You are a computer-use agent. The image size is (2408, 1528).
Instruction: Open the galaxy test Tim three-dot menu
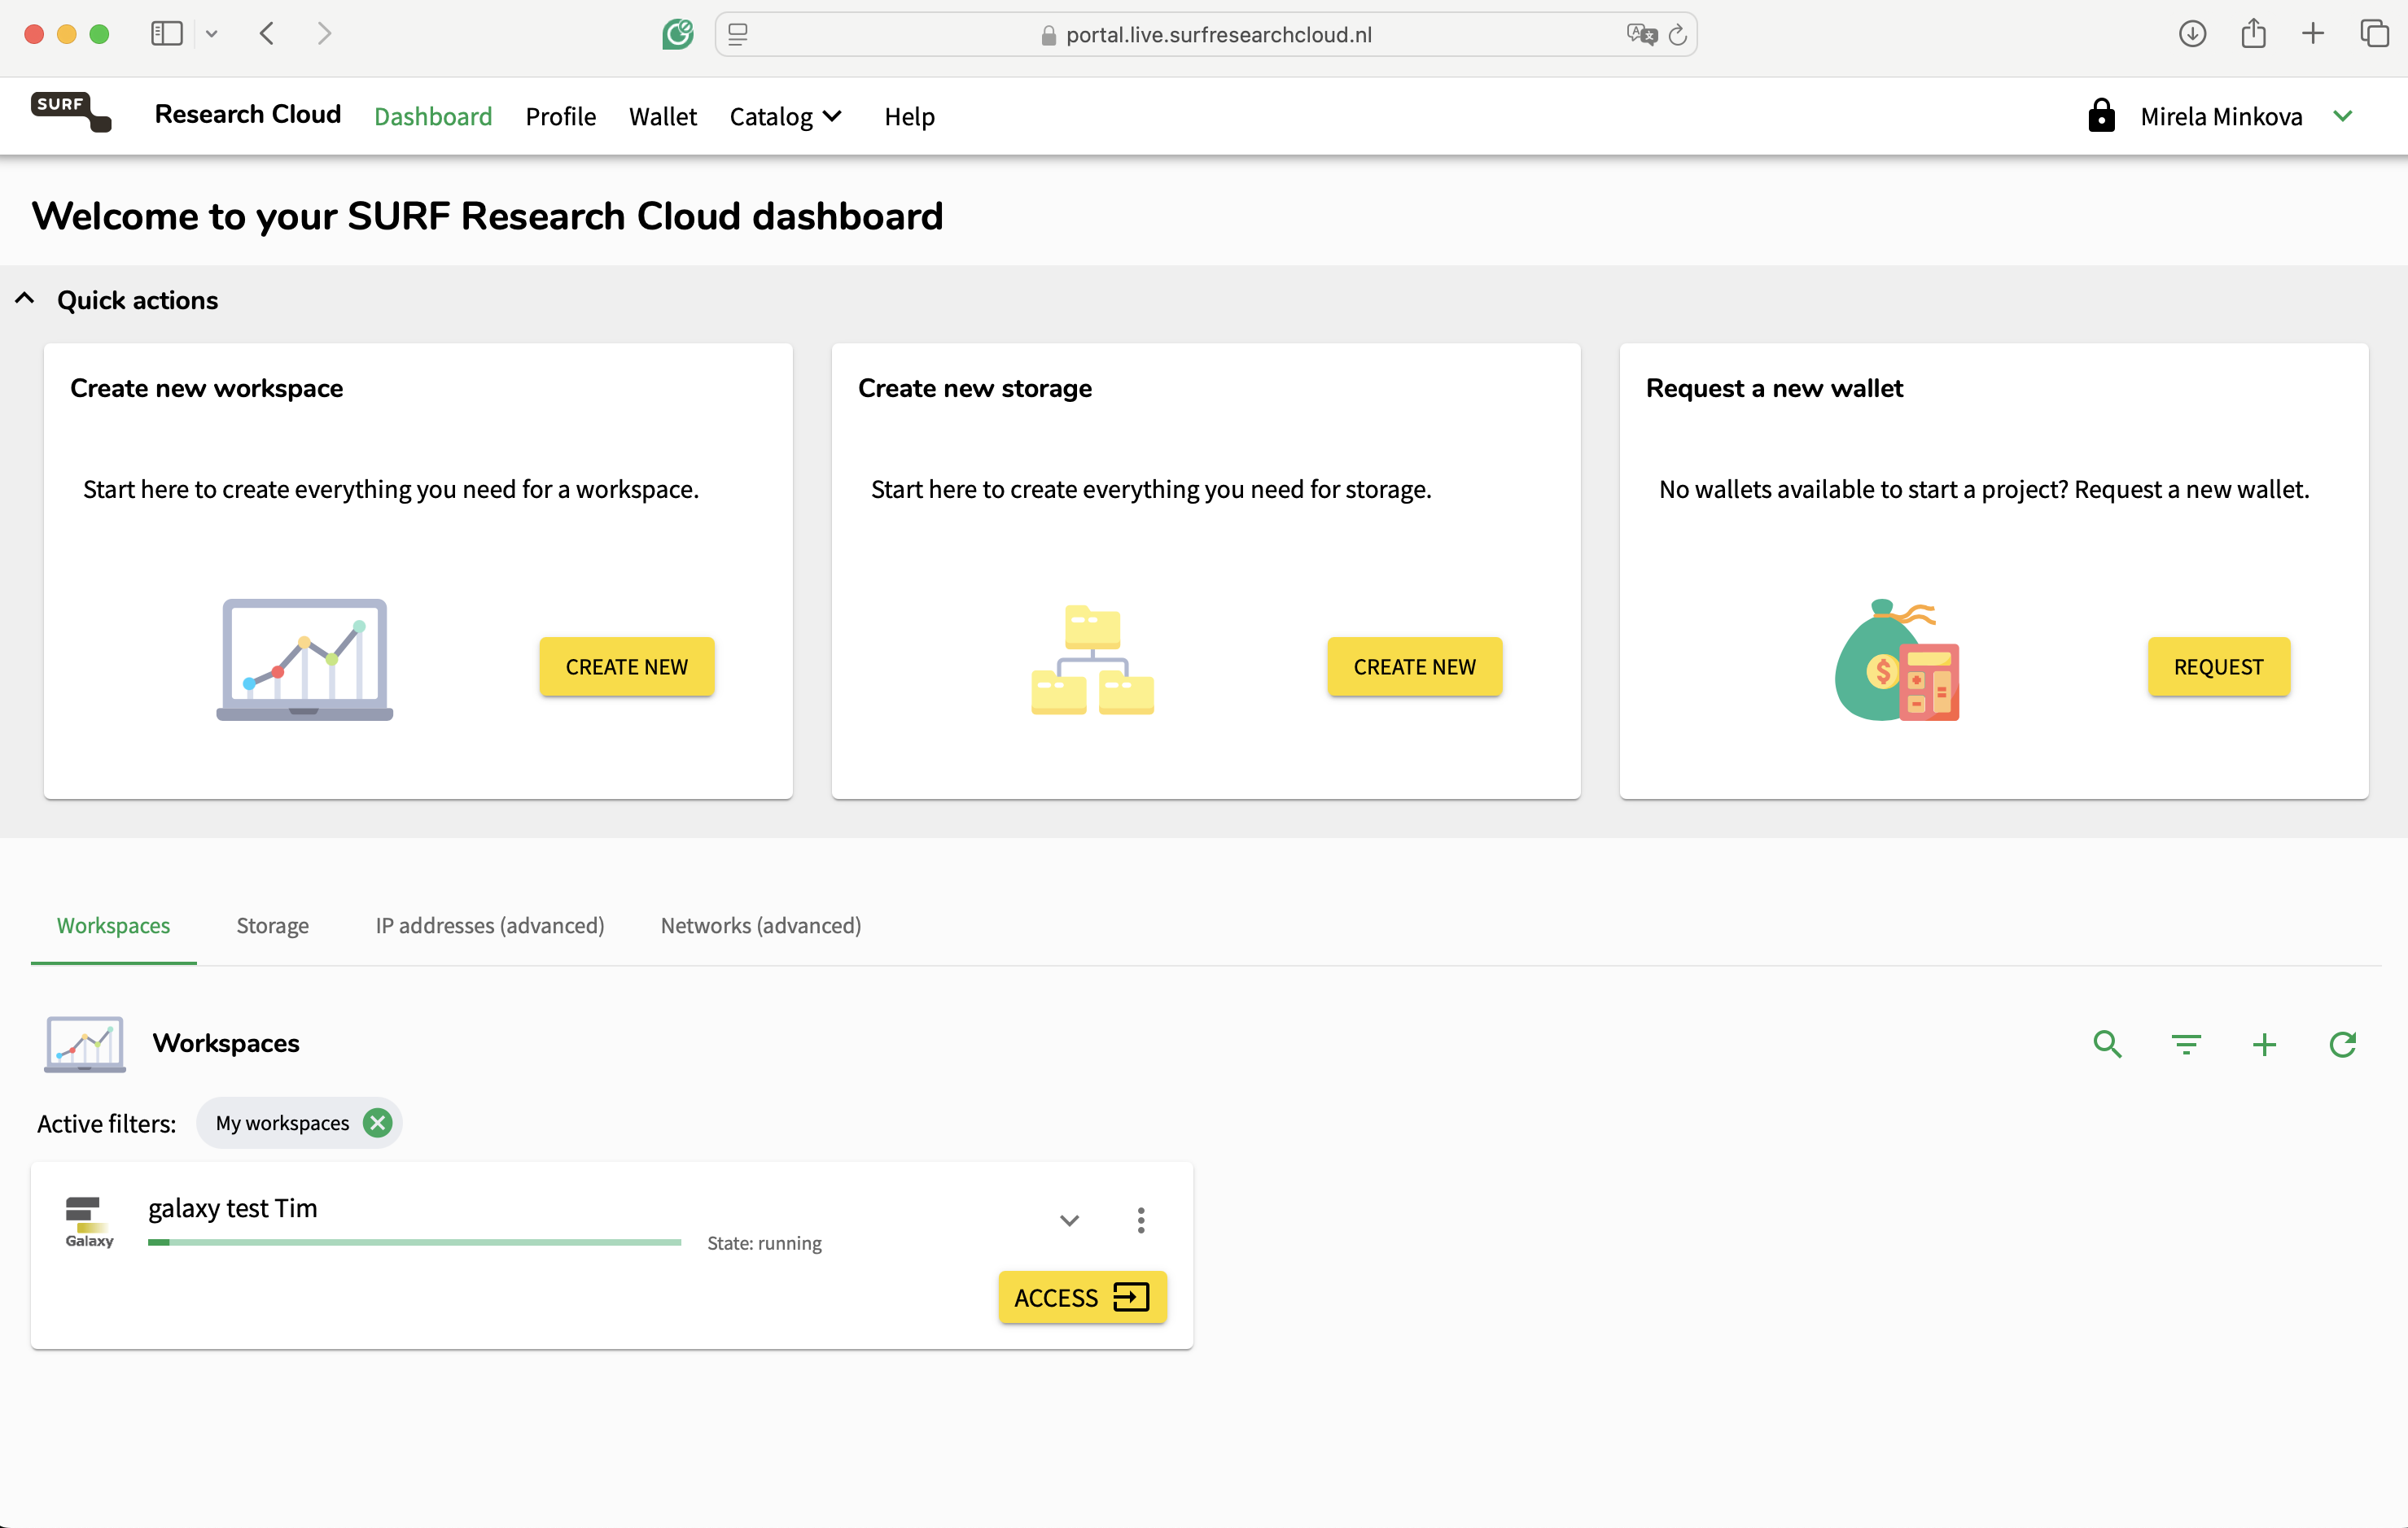[x=1141, y=1220]
